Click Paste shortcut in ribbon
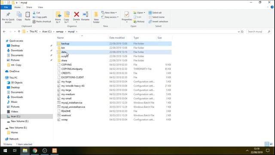Screen dimensions: 275x155 [x=42, y=22]
